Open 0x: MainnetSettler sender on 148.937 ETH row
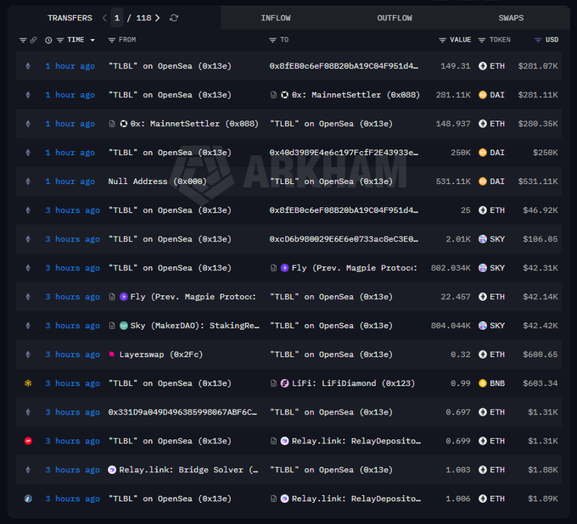 coord(194,124)
